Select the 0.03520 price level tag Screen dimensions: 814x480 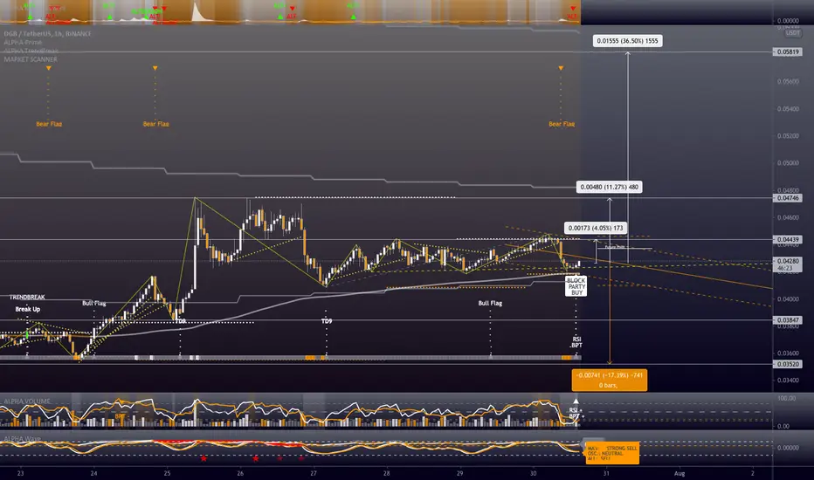point(788,364)
